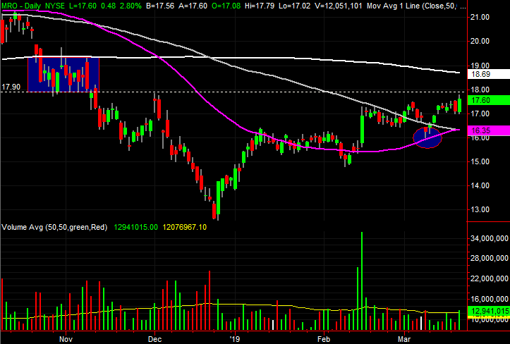Viewport: 510px width, 344px height.
Task: Select the blue ellipse drawing near March
Action: (x=427, y=137)
